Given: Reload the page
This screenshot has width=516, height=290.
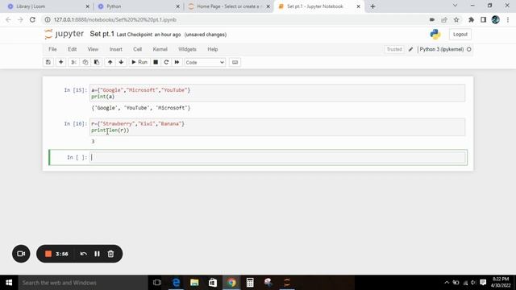Looking at the screenshot, I should coord(32,19).
